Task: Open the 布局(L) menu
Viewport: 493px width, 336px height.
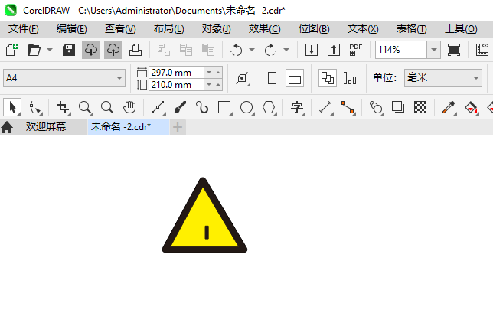Action: (x=169, y=29)
